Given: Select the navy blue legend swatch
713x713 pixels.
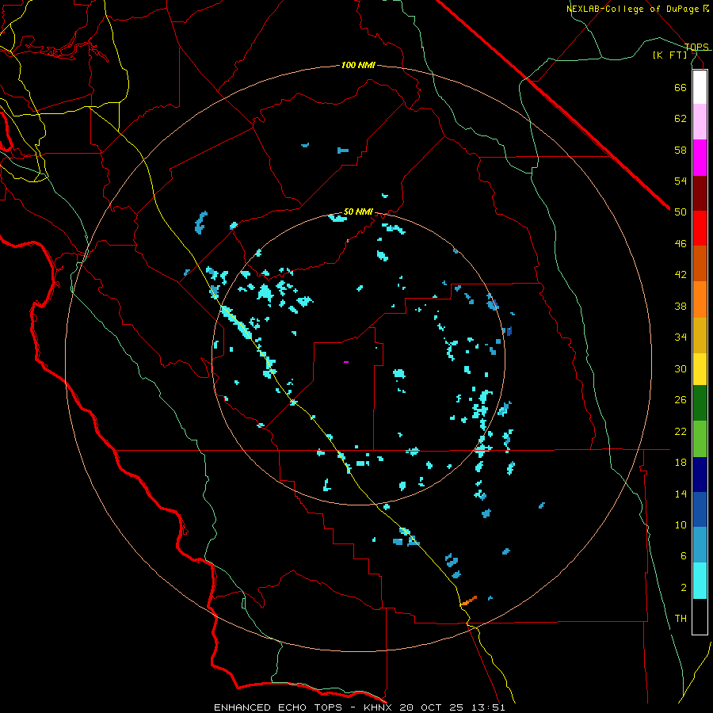Looking at the screenshot, I should point(700,475).
